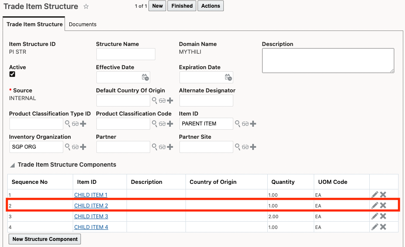Open the CHILD ITEM 1 link
This screenshot has width=405, height=247.
tap(91, 195)
